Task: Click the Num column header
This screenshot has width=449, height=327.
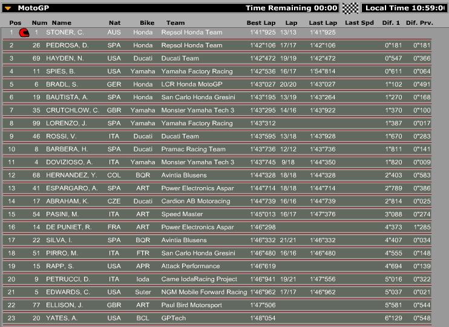Action: tap(39, 23)
